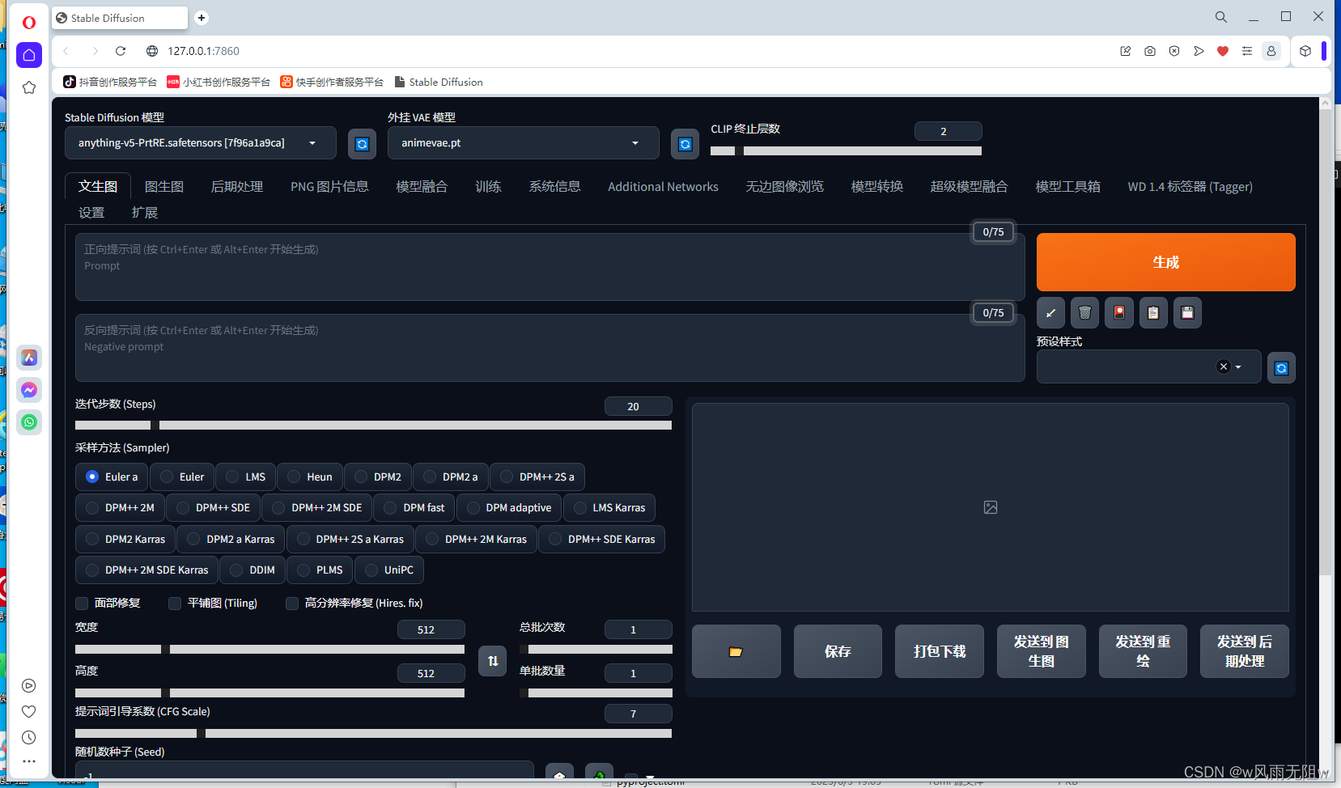Click 发送到后期处理 button
The image size is (1341, 788).
[1245, 651]
